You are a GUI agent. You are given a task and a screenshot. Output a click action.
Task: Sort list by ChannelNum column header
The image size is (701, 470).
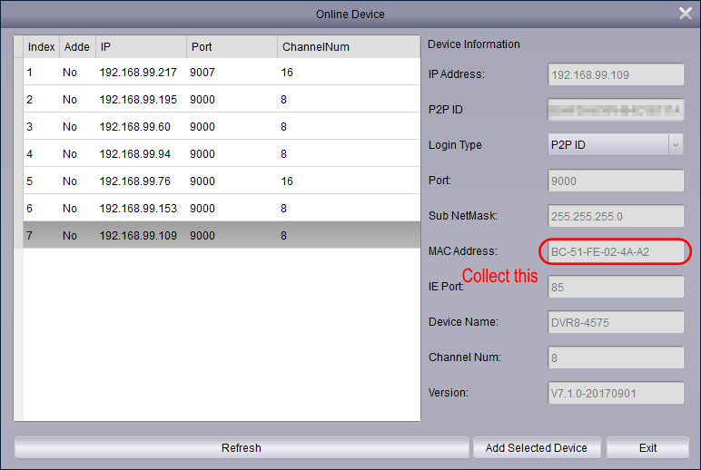(348, 46)
